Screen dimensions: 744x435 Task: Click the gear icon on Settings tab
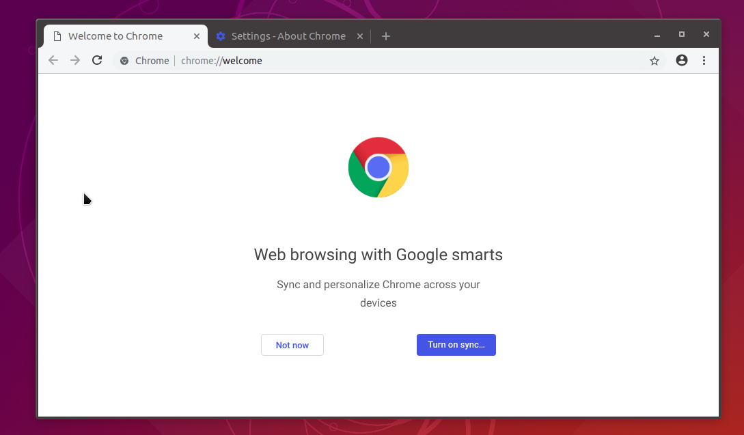point(221,36)
